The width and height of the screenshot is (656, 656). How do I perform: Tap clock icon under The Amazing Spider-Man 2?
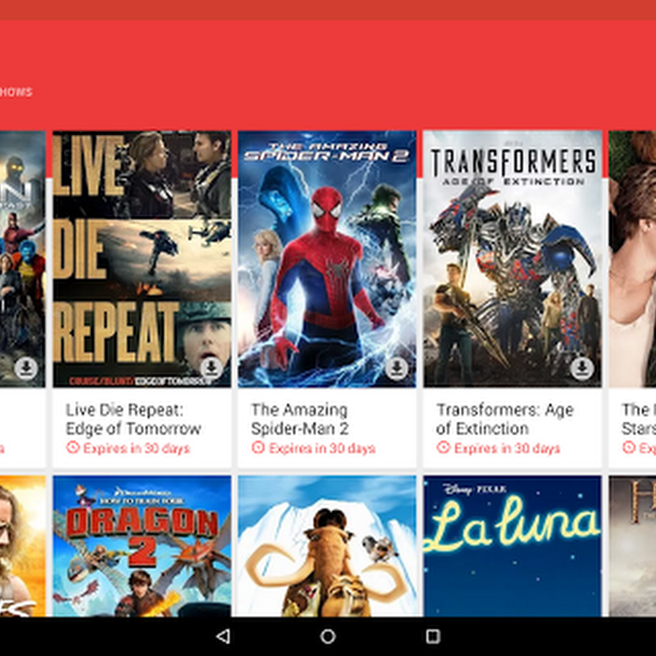pyautogui.click(x=258, y=448)
